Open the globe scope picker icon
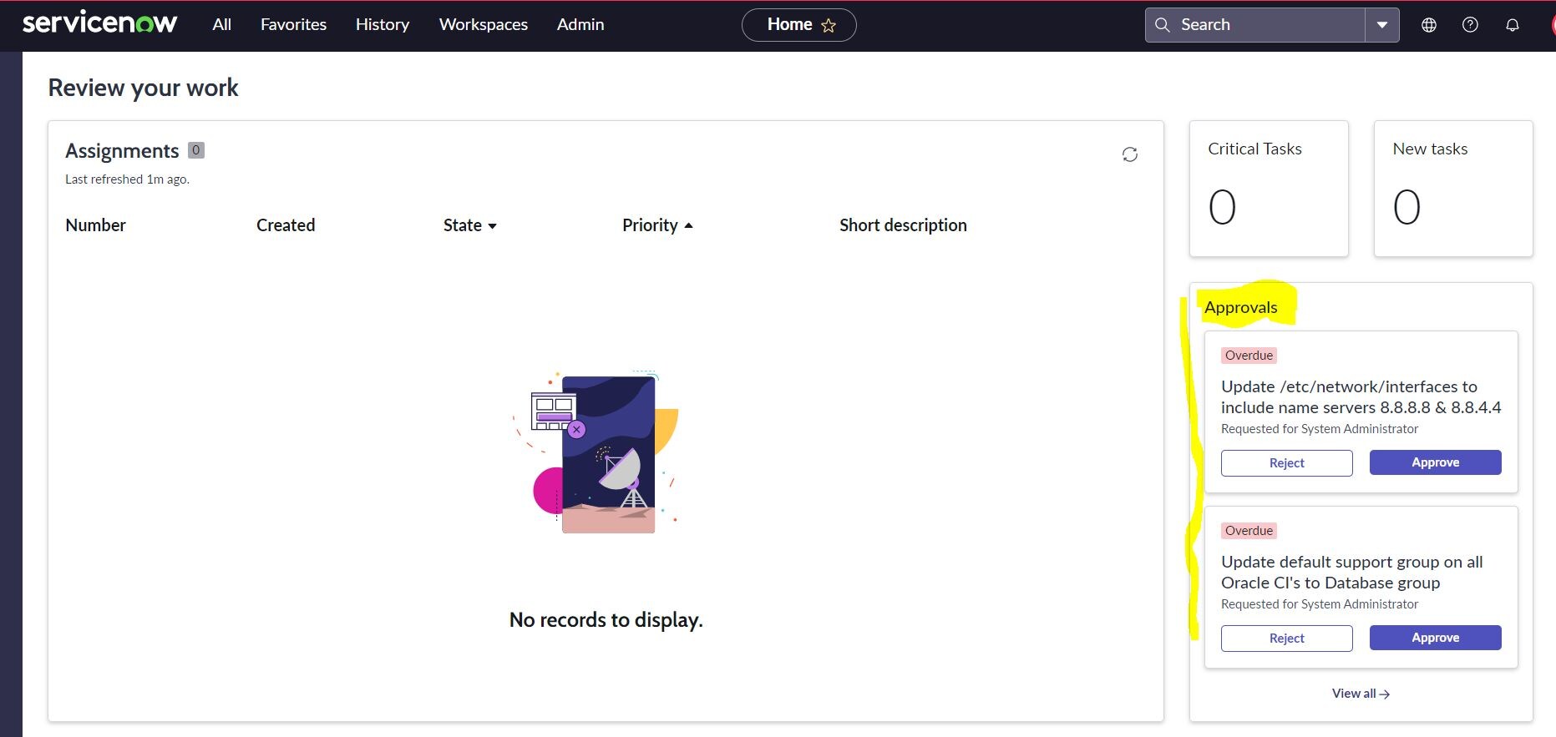The width and height of the screenshot is (1556, 737). pyautogui.click(x=1429, y=25)
